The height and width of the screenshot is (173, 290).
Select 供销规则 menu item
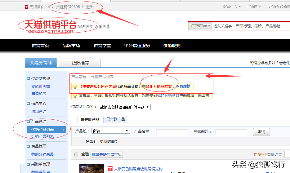[172, 46]
